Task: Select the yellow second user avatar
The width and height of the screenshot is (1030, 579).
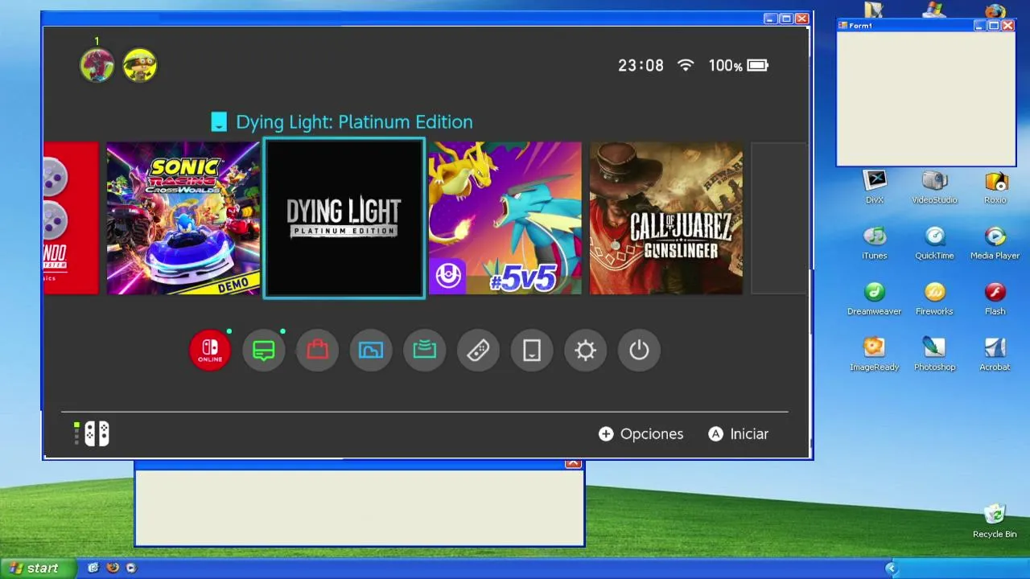Action: [140, 65]
